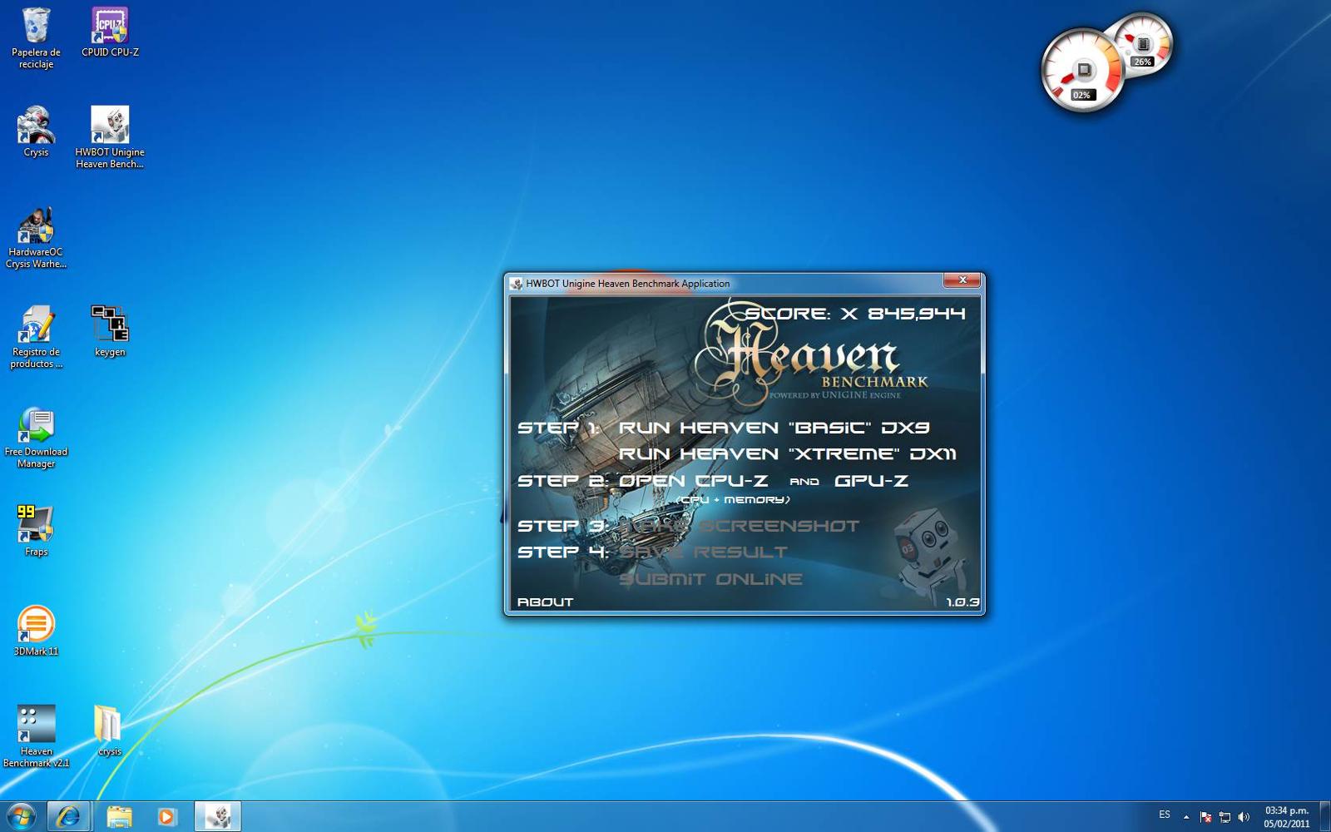Open the About link
1331x832 pixels.
point(545,602)
